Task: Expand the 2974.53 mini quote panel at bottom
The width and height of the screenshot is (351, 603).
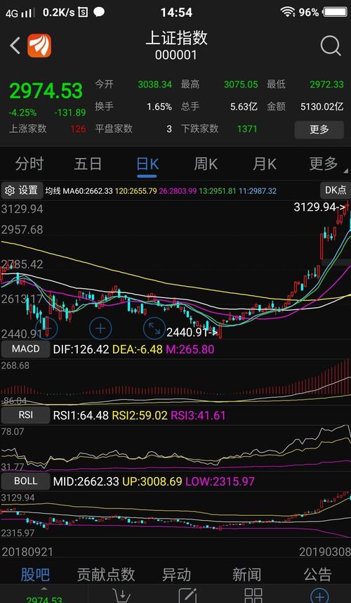Action: pyautogui.click(x=44, y=595)
